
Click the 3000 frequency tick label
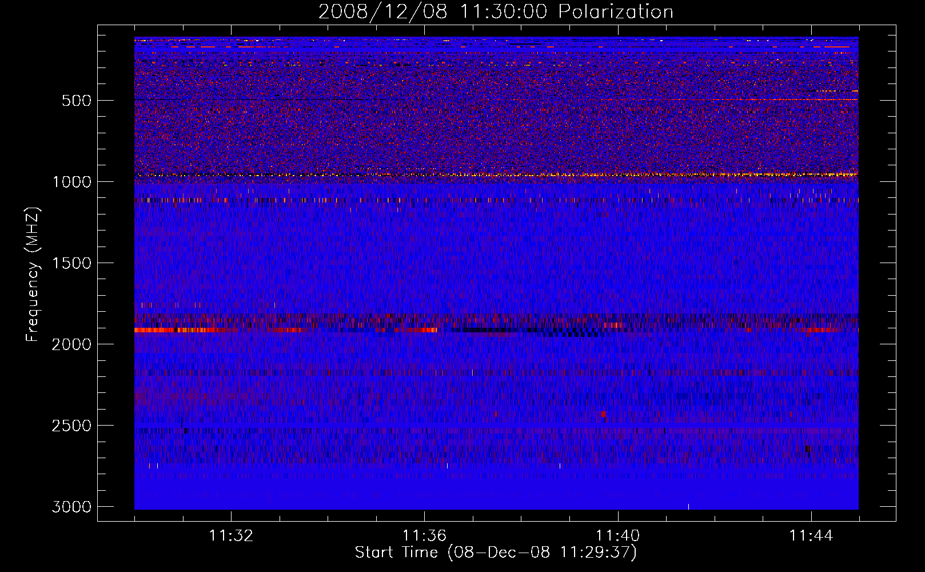[x=71, y=507]
